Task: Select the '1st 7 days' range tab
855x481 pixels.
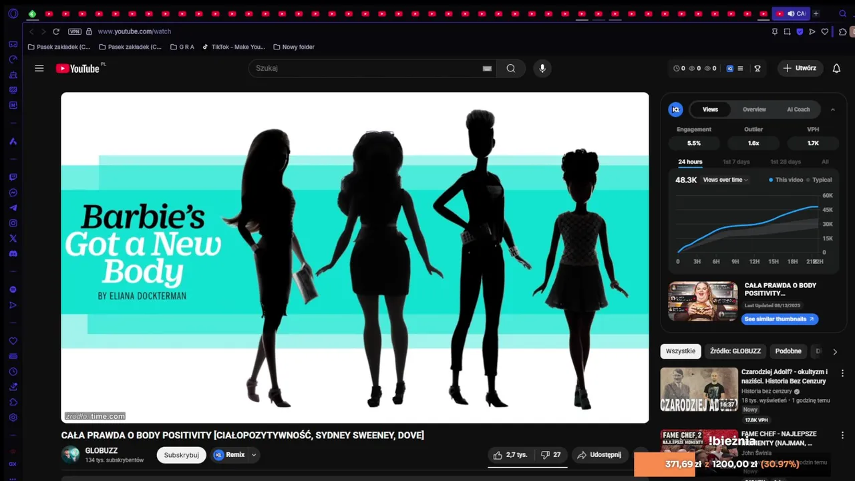Action: (736, 162)
